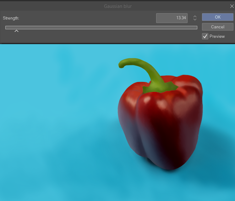Image resolution: width=235 pixels, height=201 pixels.
Task: Set Strength to minimum at slider's left end
Action: tap(6, 27)
